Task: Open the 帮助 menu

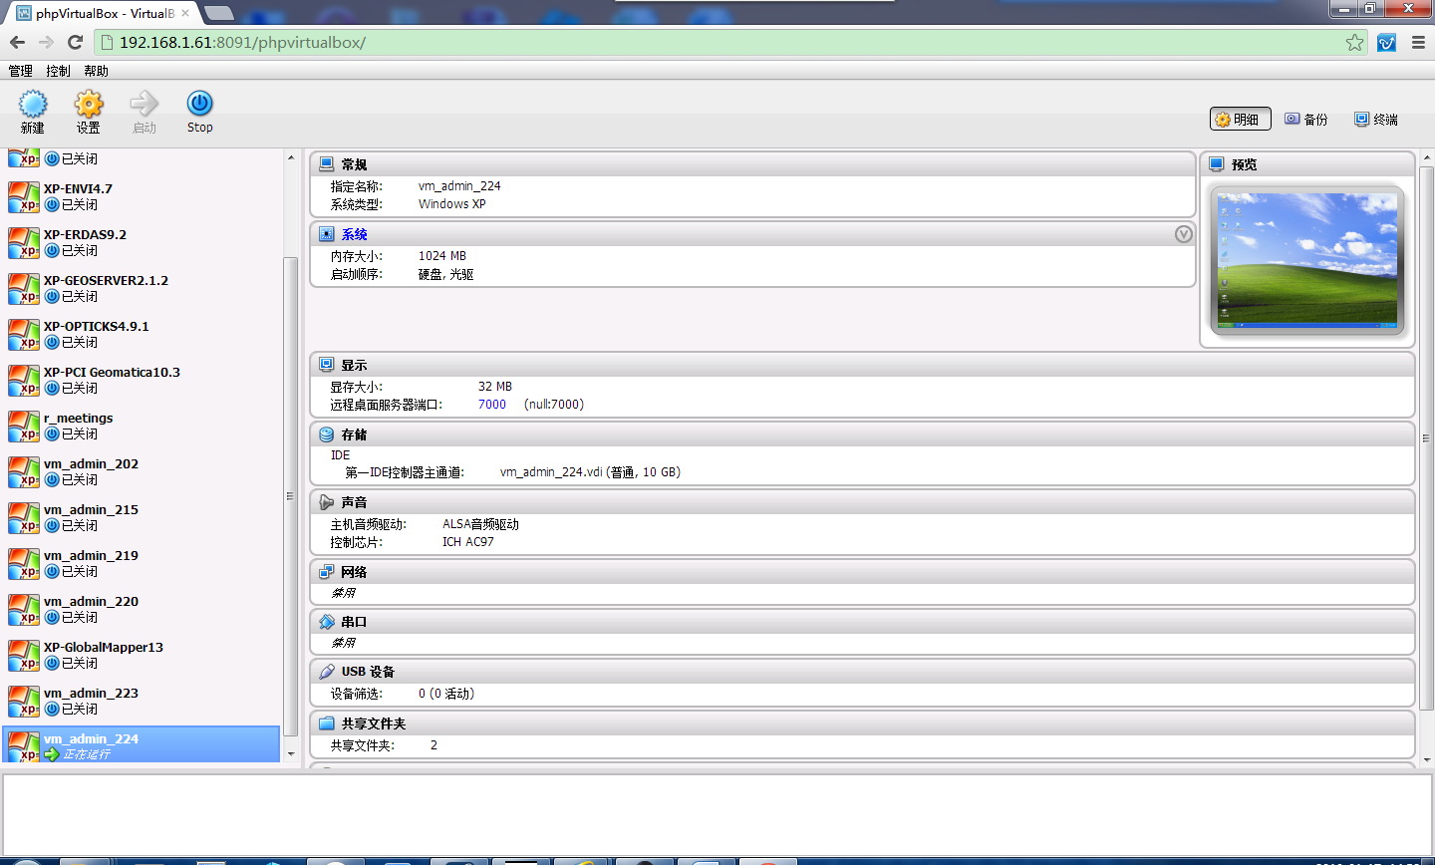Action: (x=96, y=71)
